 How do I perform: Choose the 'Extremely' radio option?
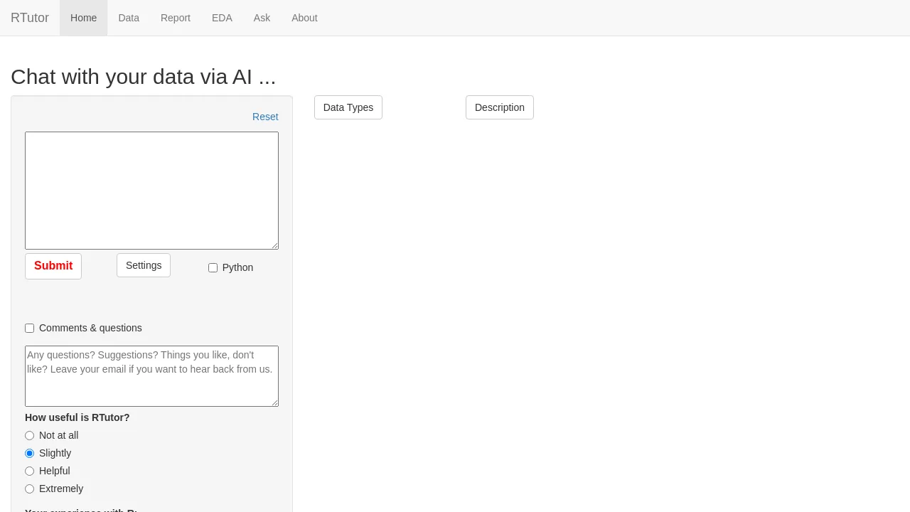[x=29, y=489]
